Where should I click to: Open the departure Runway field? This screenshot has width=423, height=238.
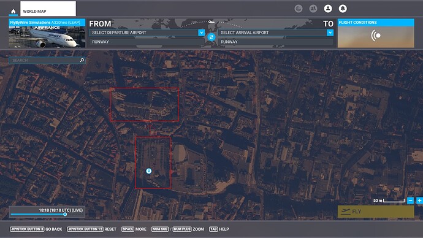[x=147, y=42]
